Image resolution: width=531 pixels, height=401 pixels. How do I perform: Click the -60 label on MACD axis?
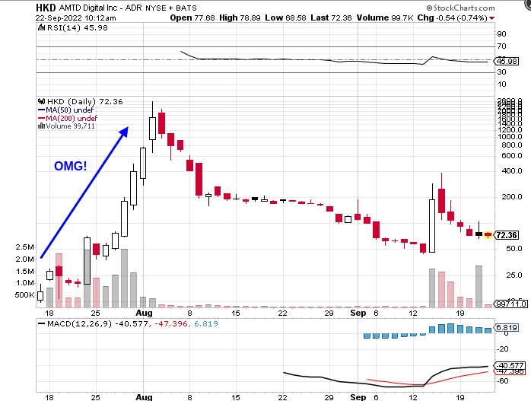504,381
